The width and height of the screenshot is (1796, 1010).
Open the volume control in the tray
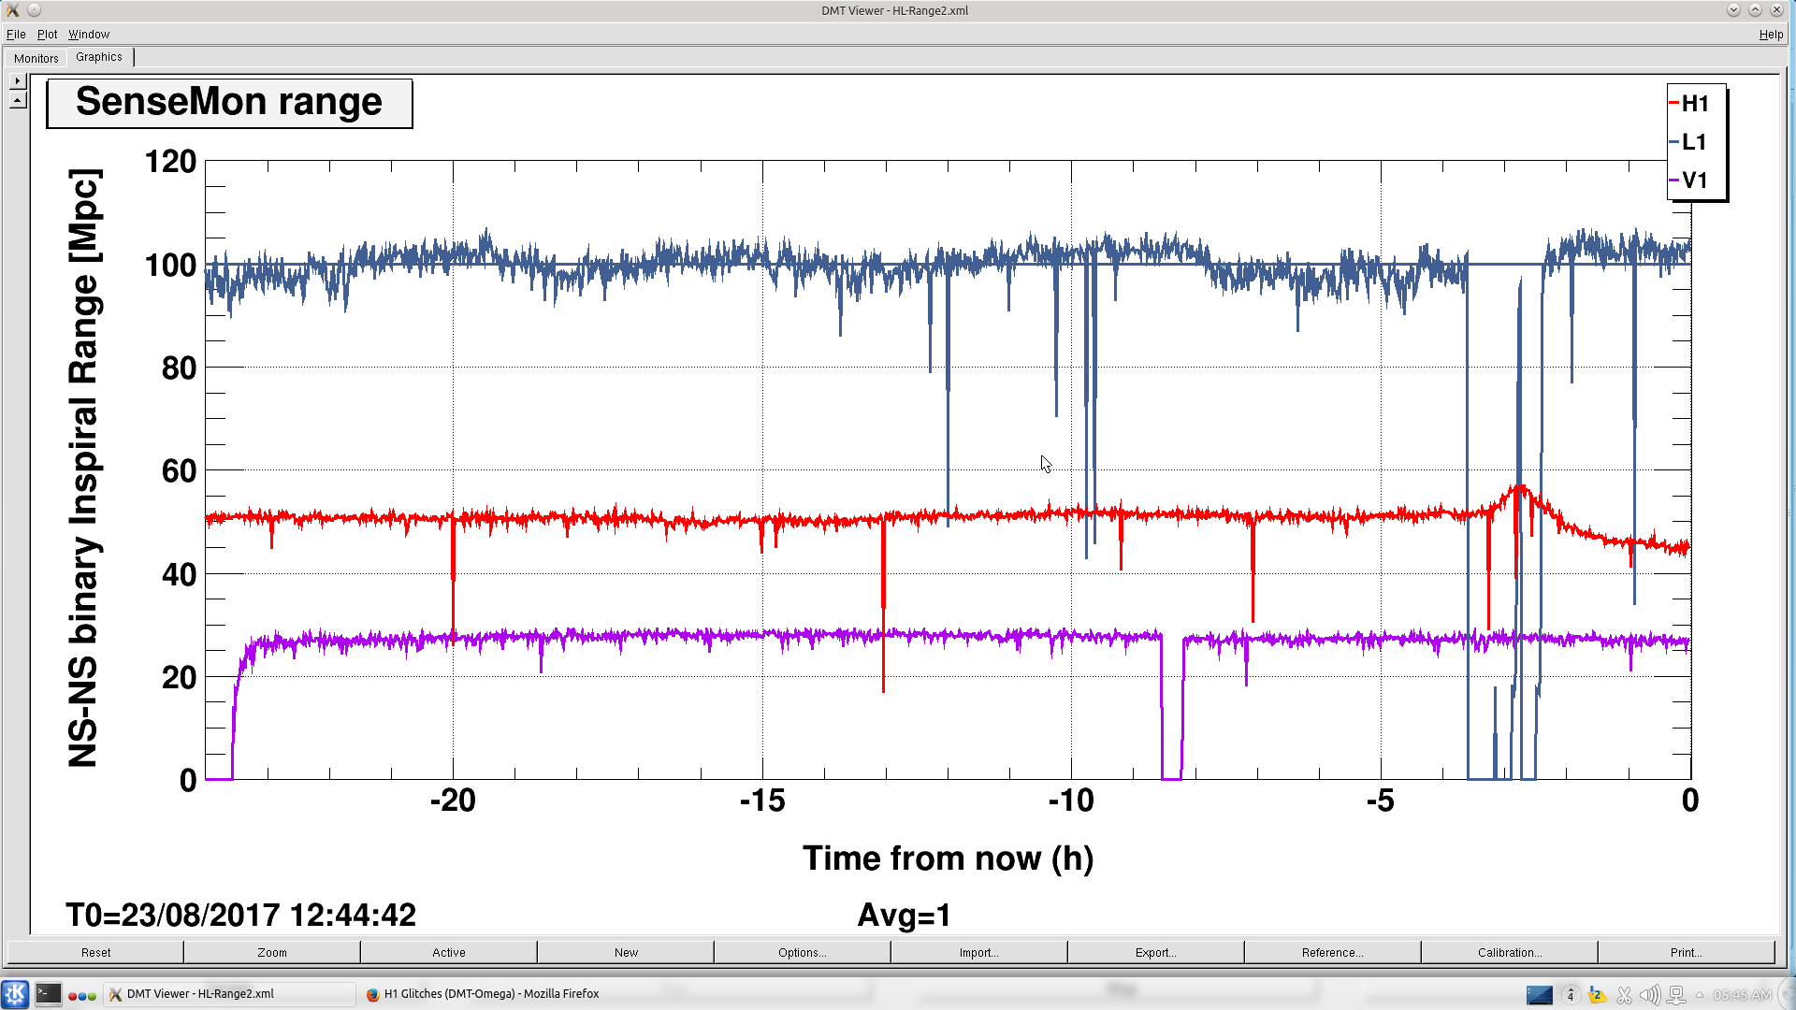pyautogui.click(x=1650, y=995)
